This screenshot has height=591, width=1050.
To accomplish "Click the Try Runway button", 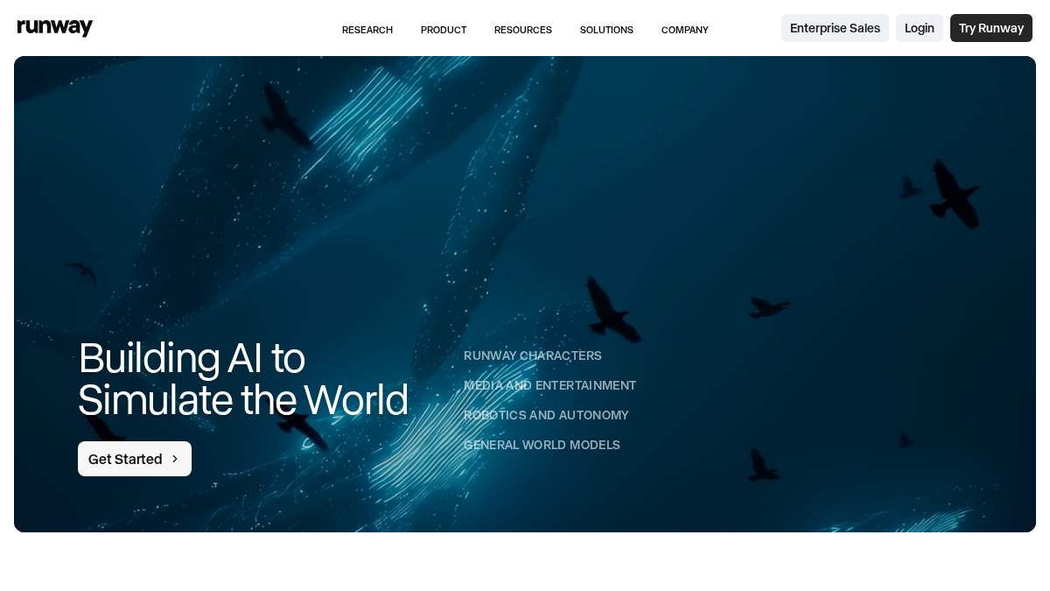I will pyautogui.click(x=991, y=28).
